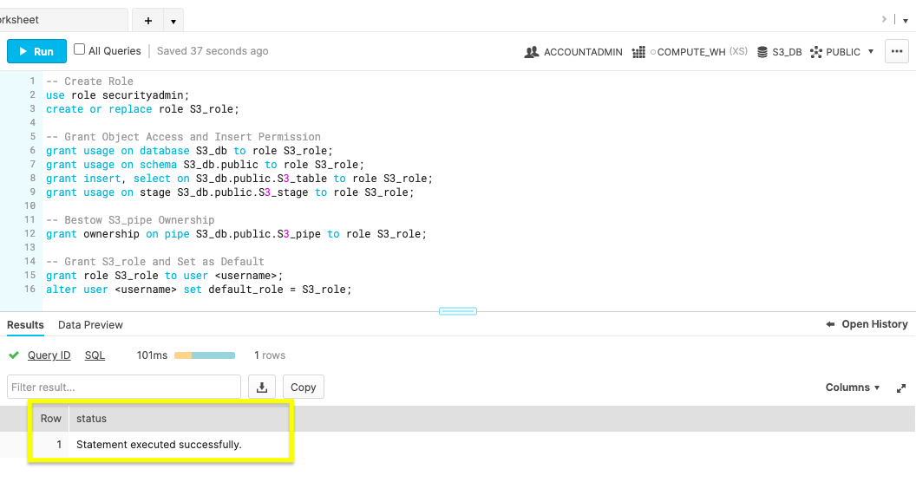Add a new worksheet tab with plus

click(148, 21)
